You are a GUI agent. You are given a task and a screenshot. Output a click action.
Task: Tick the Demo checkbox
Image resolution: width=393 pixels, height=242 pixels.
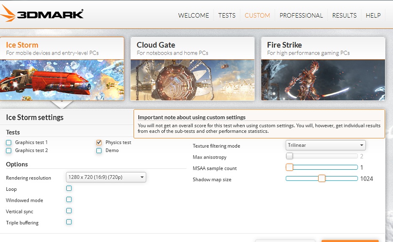[99, 151]
